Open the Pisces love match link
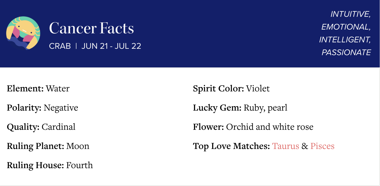The height and width of the screenshot is (186, 380). coord(322,146)
